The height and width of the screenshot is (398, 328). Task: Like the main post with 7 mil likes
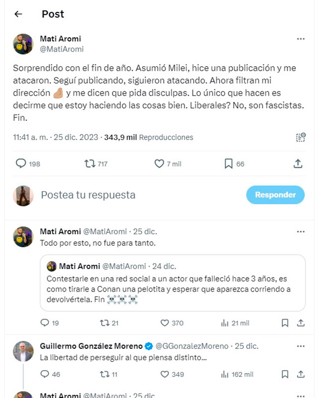[x=160, y=163]
